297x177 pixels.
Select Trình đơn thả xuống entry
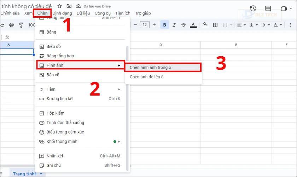pyautogui.click(x=80, y=122)
